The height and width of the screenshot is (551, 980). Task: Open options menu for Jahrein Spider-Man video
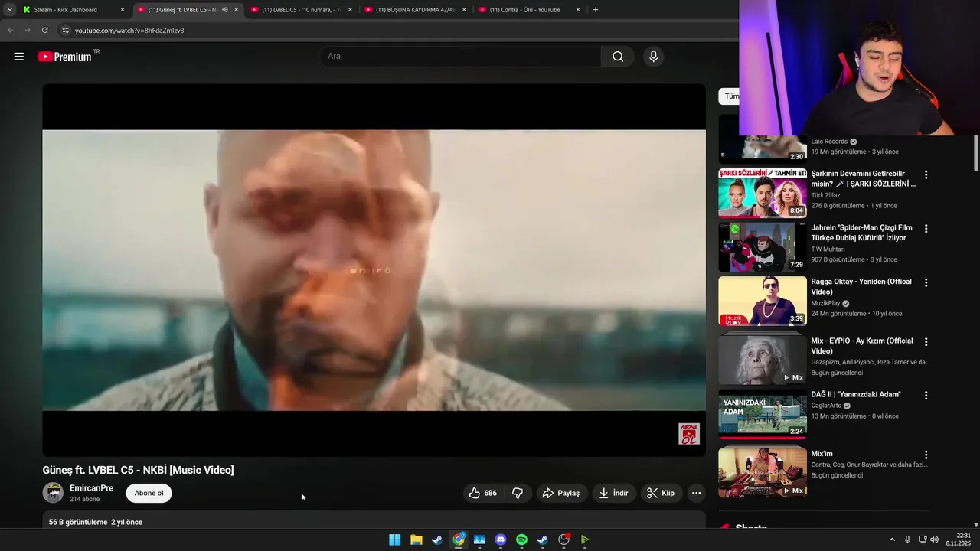pos(926,228)
